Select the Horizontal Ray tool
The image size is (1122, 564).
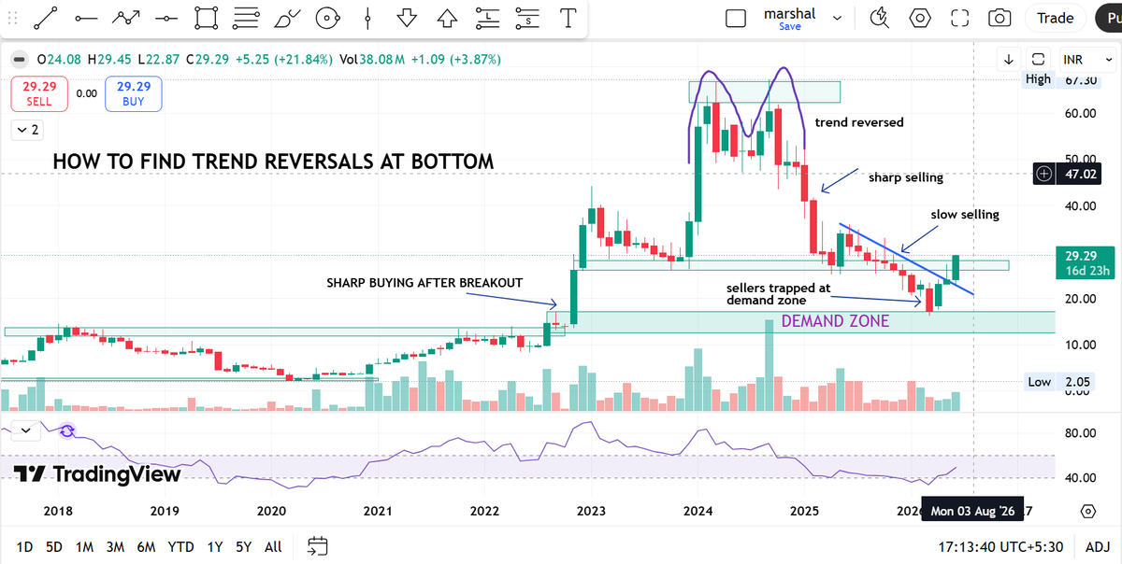[85, 18]
